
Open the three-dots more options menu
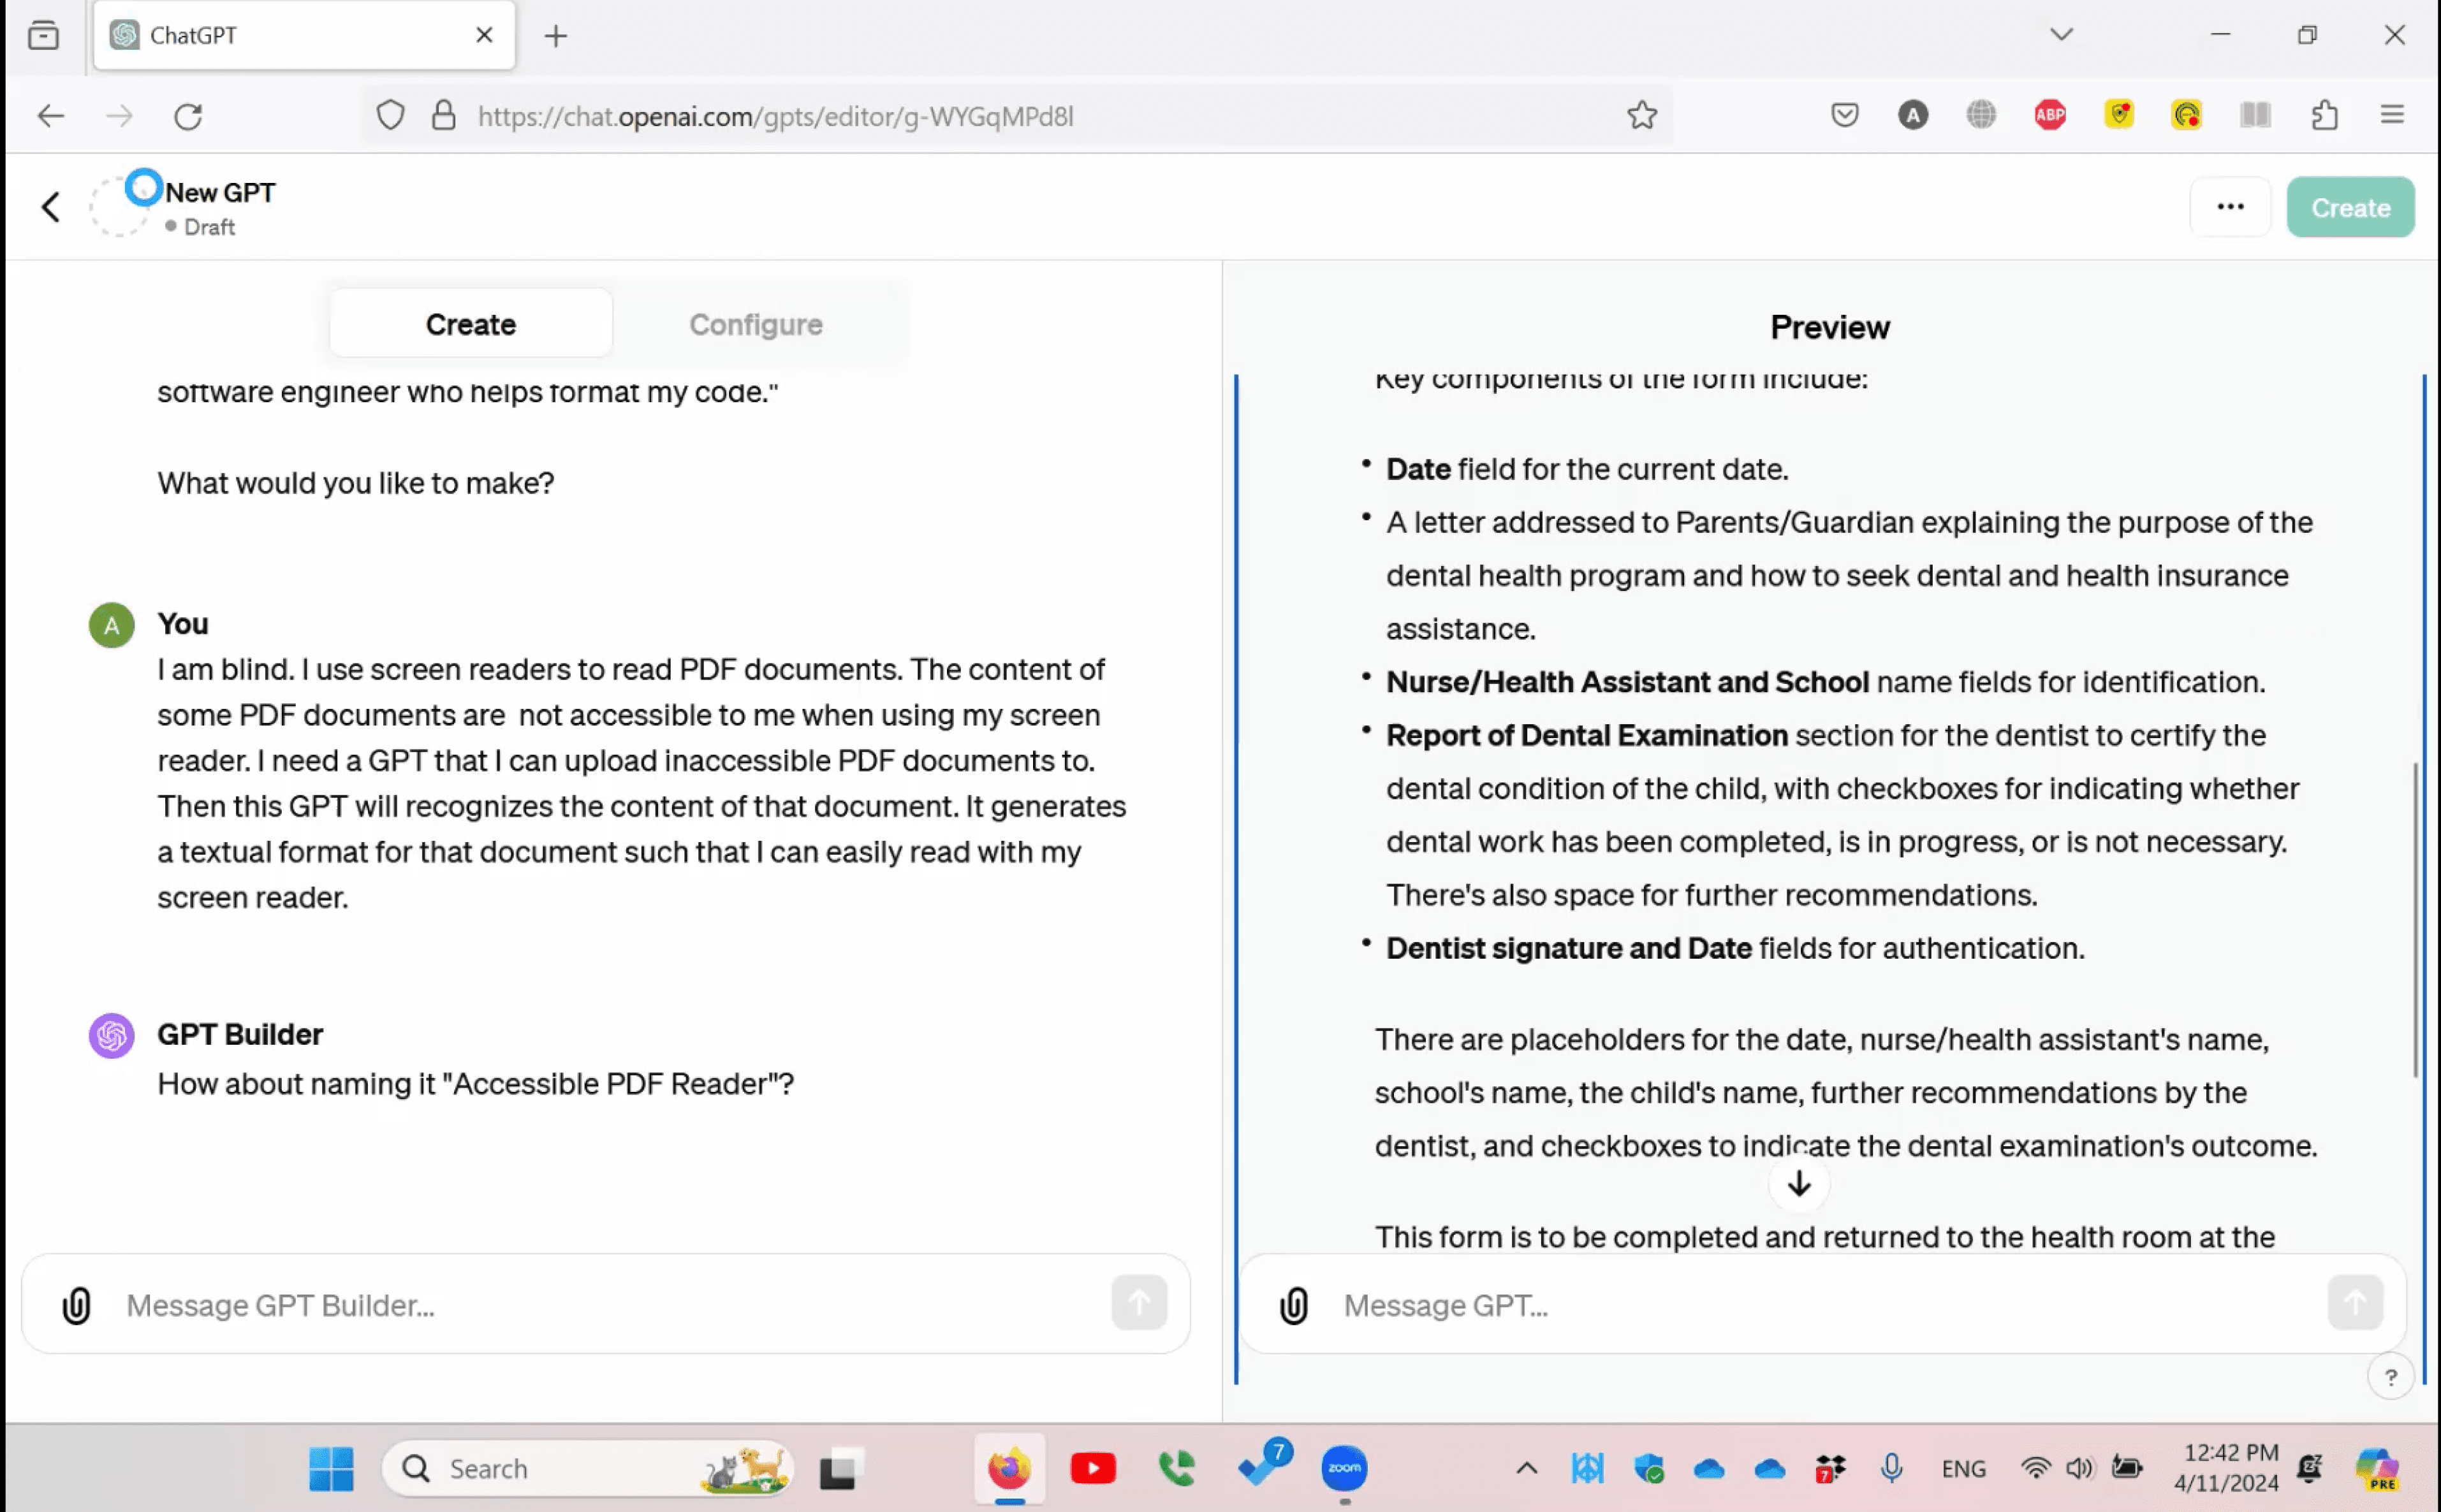(x=2230, y=207)
